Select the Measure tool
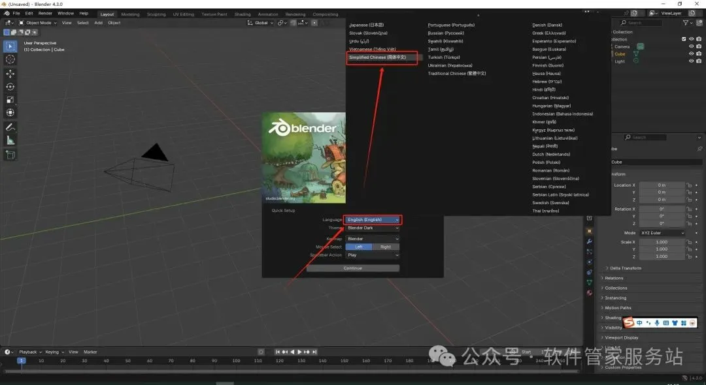The height and width of the screenshot is (385, 706). (x=10, y=140)
